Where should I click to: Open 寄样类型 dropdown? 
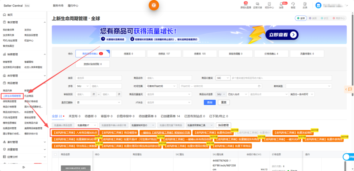tap(309, 86)
